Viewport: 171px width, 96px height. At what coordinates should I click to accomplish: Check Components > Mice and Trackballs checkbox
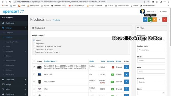pyautogui.click(x=34, y=46)
